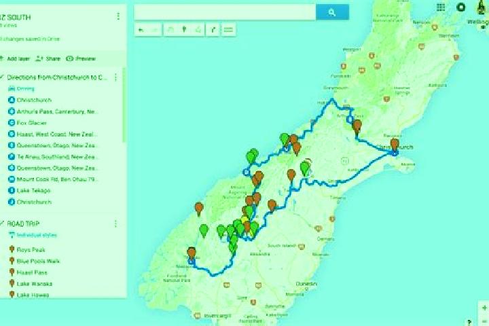Toggle the ROAD TRIP layer checkbox
This screenshot has width=489, height=326.
click(2, 223)
